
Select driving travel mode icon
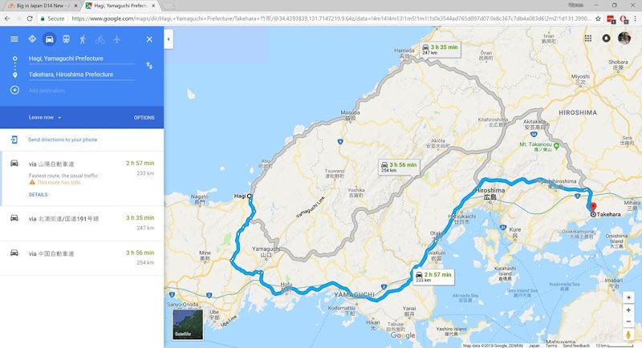[49, 39]
